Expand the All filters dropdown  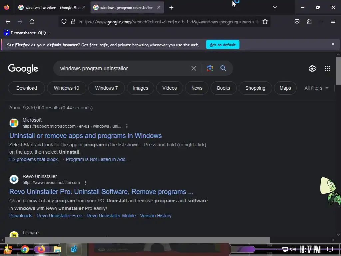click(316, 88)
